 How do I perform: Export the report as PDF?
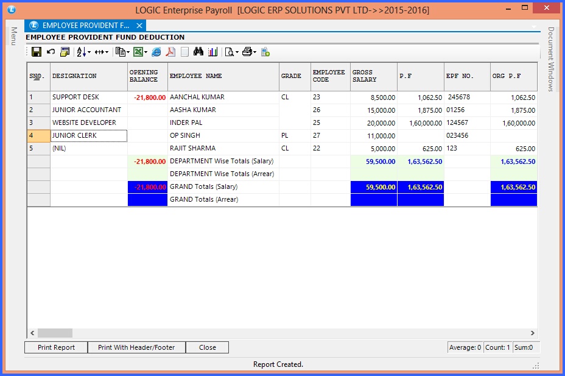click(x=170, y=52)
